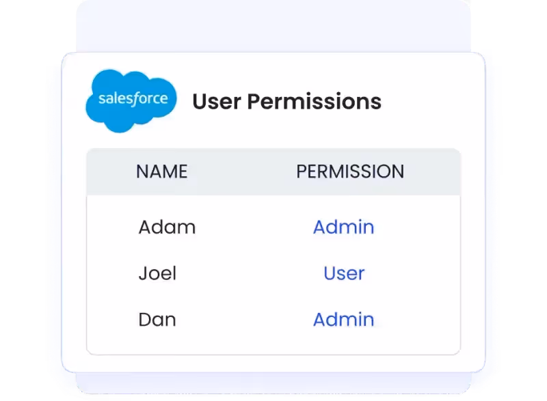Select the User Permissions heading
Viewport: 547px width, 401px height.
pos(286,101)
